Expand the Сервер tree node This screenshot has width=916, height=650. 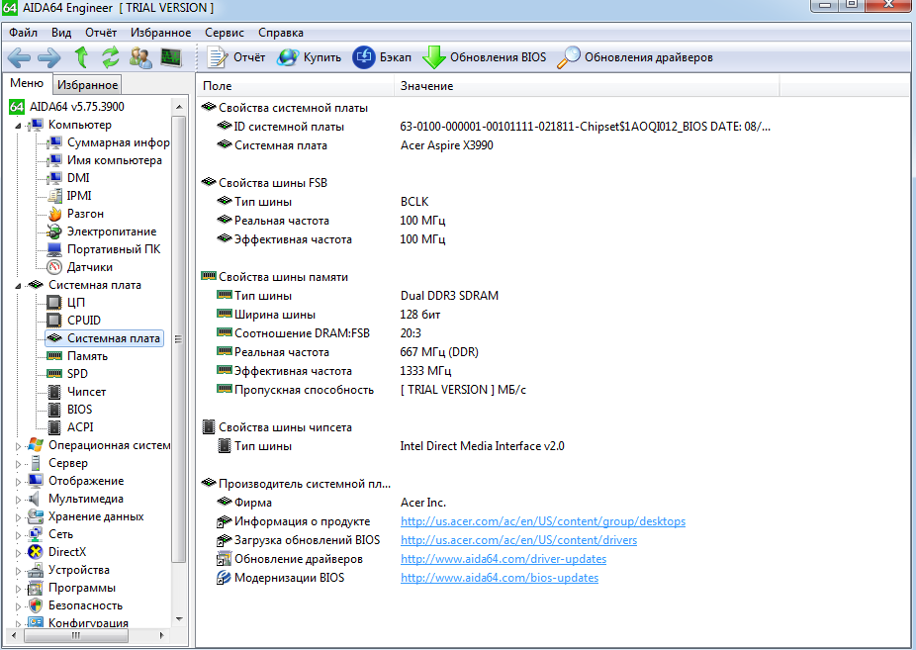pyautogui.click(x=18, y=464)
